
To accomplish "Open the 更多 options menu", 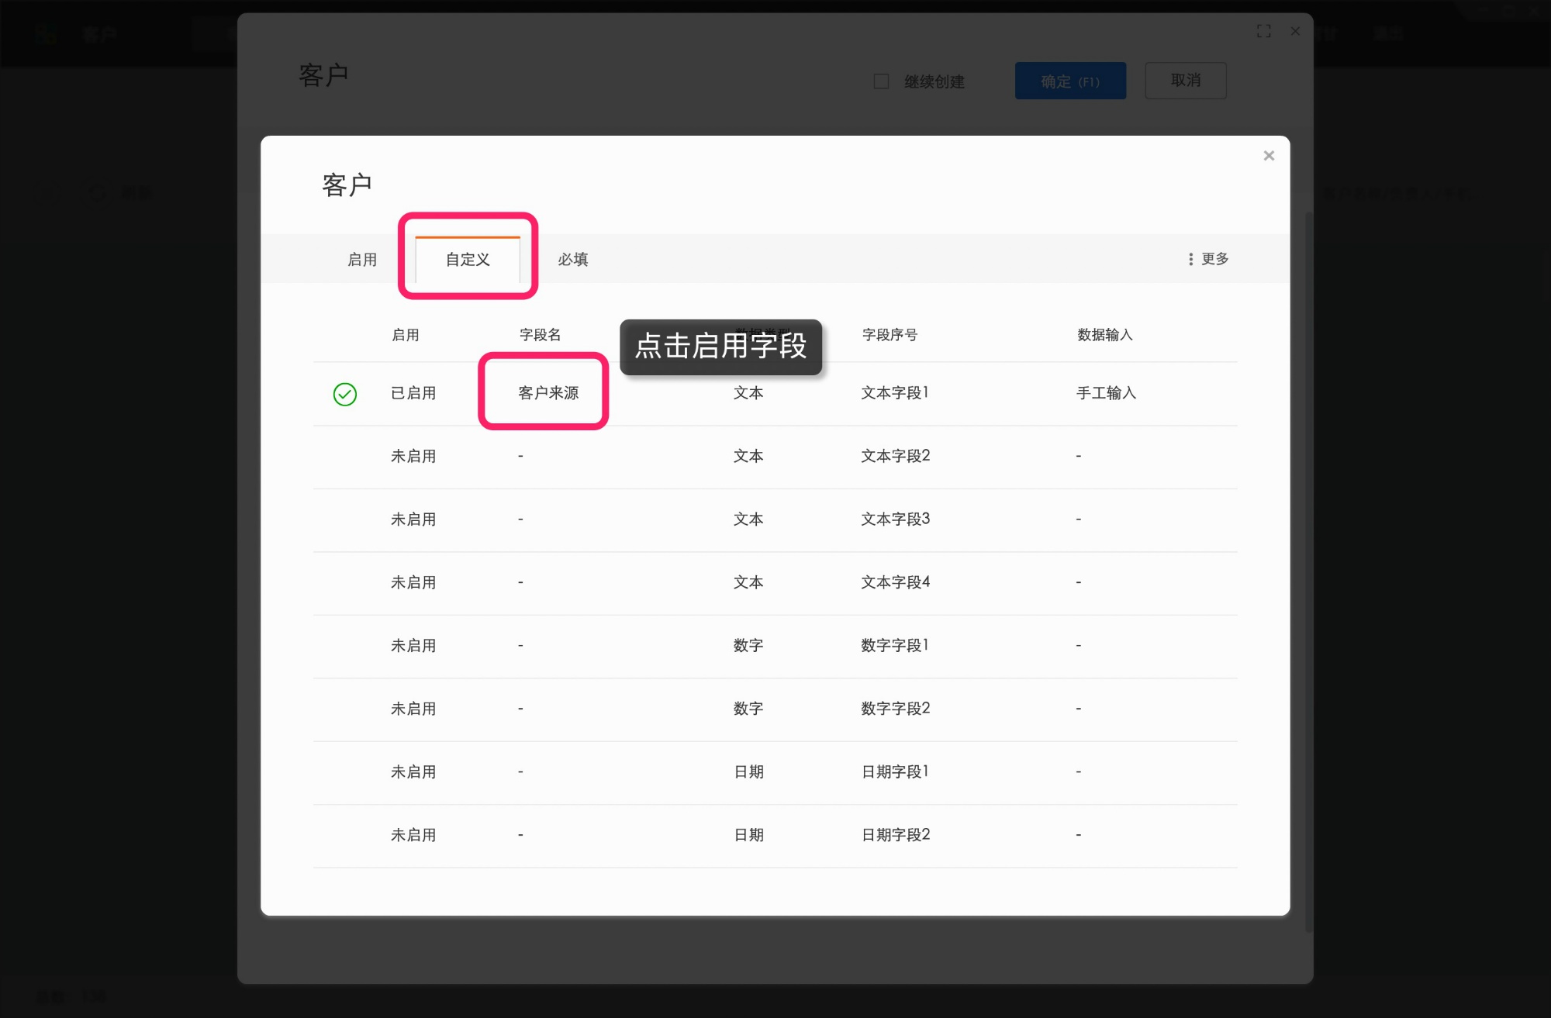I will pos(1208,259).
